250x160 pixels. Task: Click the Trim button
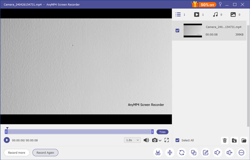click(x=162, y=132)
